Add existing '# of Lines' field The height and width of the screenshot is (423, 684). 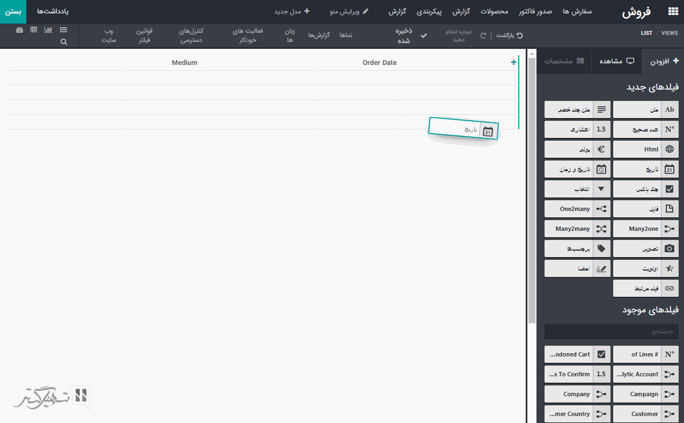click(x=646, y=354)
